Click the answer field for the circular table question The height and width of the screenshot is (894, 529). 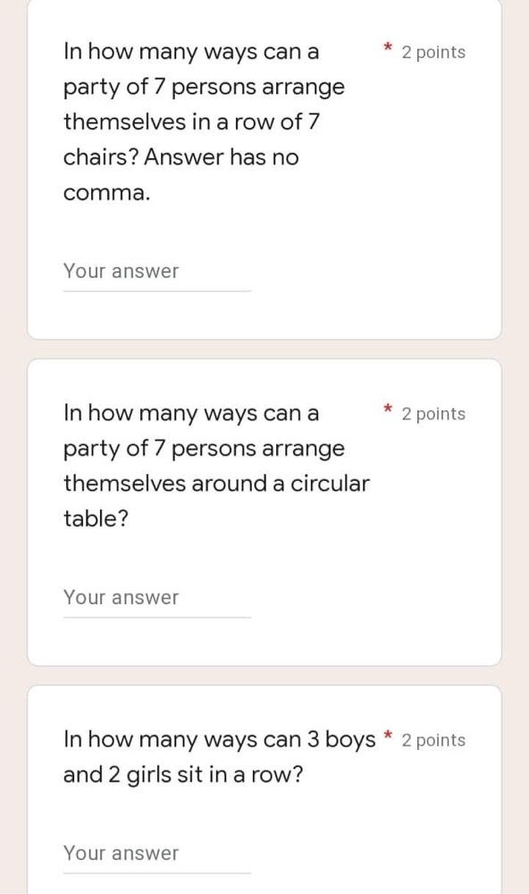[156, 597]
